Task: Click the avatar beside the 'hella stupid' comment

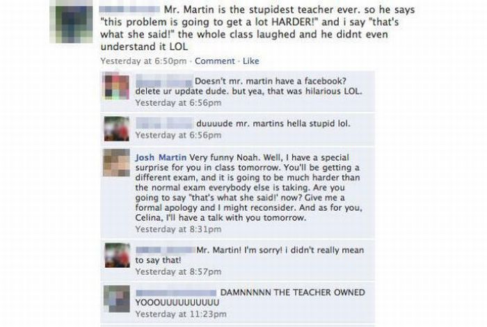Action: [x=116, y=129]
